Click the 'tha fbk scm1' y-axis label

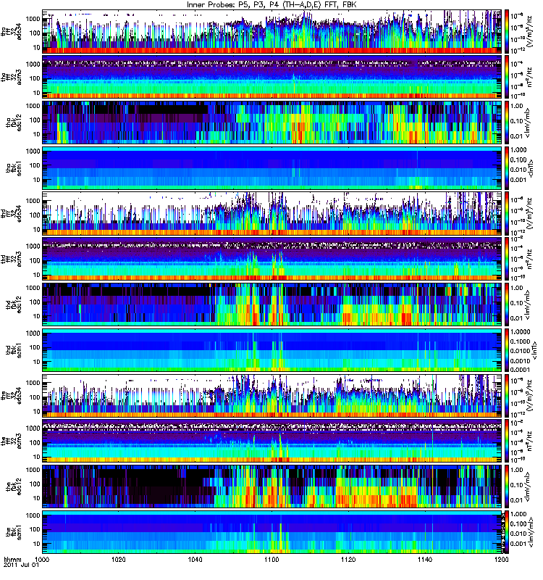pos(14,168)
